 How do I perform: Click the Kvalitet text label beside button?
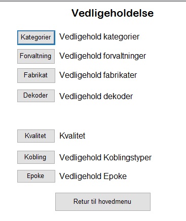72,136
